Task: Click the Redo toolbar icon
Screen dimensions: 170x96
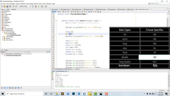Action: click(16, 6)
